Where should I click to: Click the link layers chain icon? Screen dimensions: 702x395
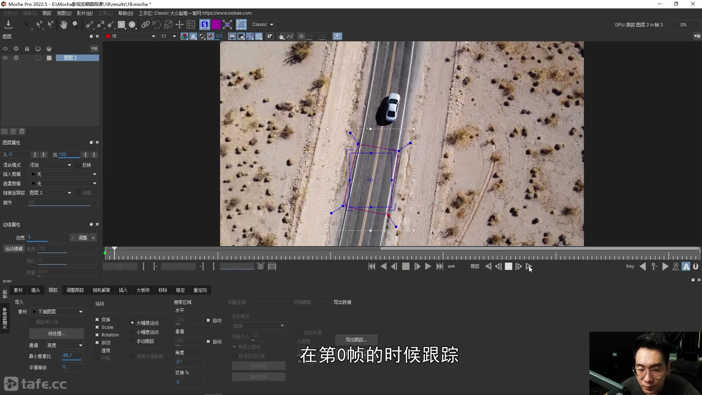click(x=145, y=25)
